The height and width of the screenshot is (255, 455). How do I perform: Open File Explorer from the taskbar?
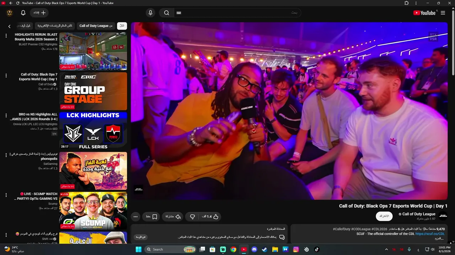pos(275,249)
